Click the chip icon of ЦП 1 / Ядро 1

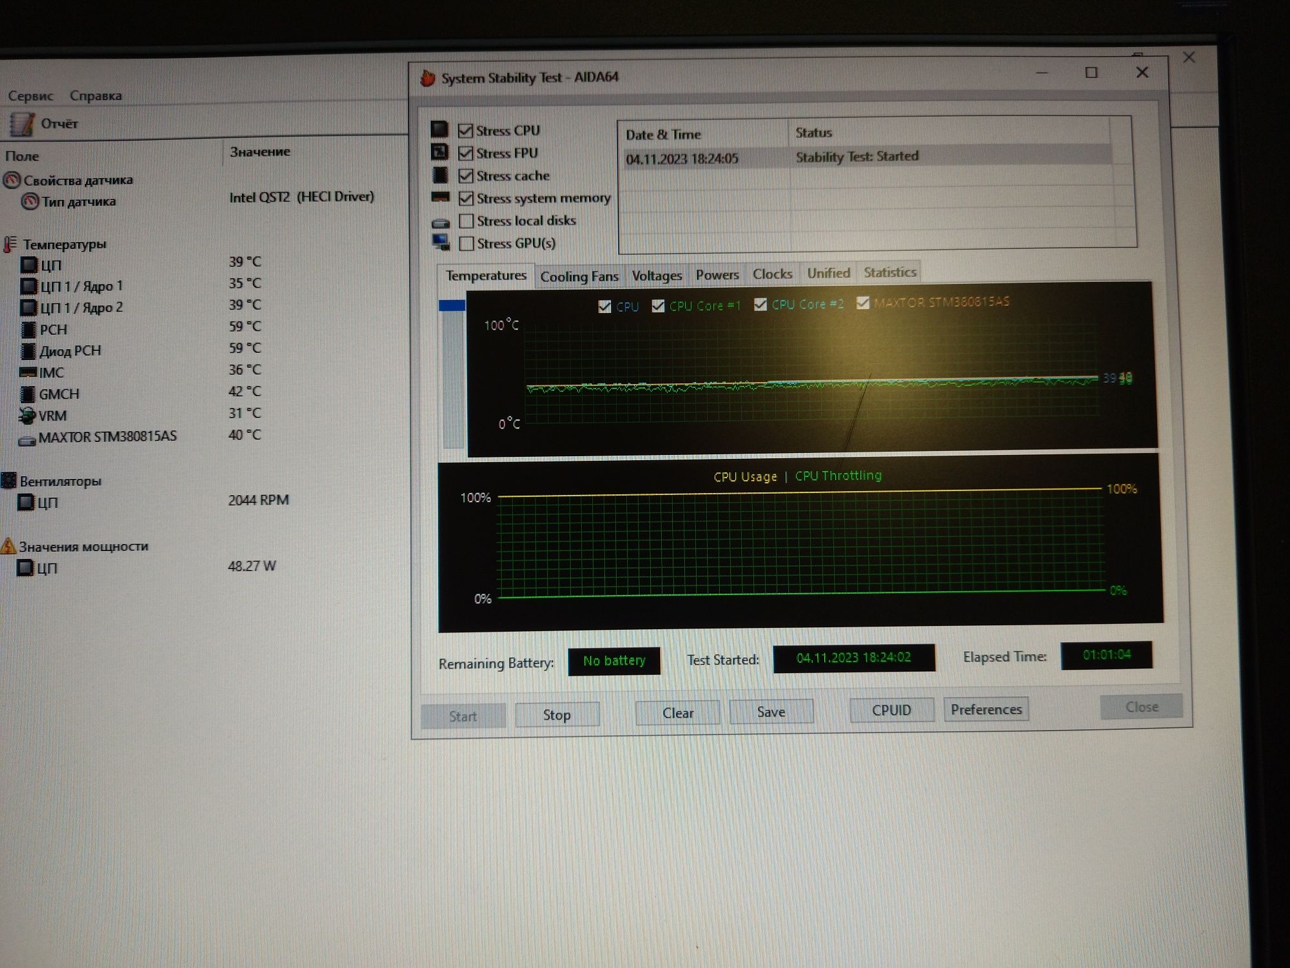pos(28,285)
